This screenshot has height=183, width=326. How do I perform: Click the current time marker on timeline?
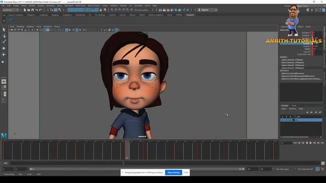(x=127, y=150)
